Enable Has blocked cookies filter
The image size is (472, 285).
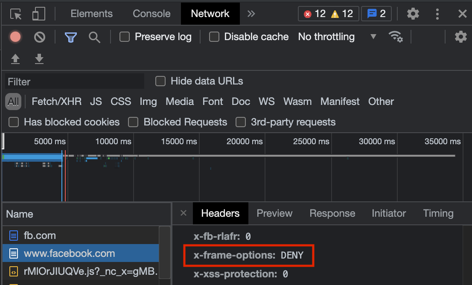coord(14,122)
